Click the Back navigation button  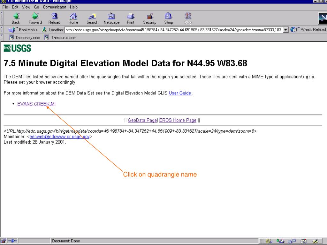click(x=16, y=19)
